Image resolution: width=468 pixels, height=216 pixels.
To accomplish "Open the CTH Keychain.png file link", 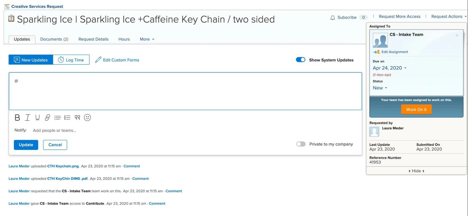I will pyautogui.click(x=63, y=166).
